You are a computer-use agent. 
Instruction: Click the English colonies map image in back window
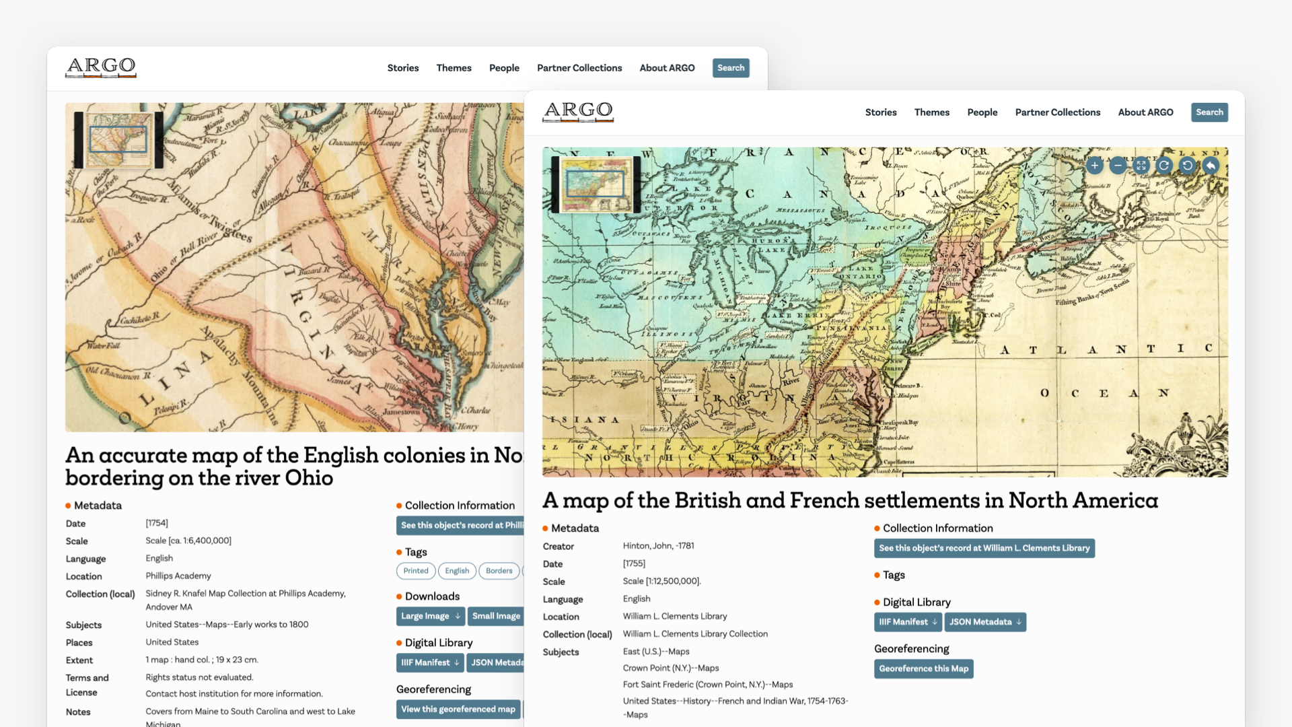pyautogui.click(x=294, y=267)
